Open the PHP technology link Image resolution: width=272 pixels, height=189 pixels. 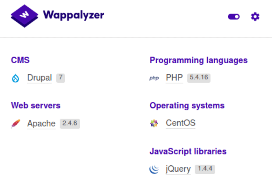(x=174, y=77)
